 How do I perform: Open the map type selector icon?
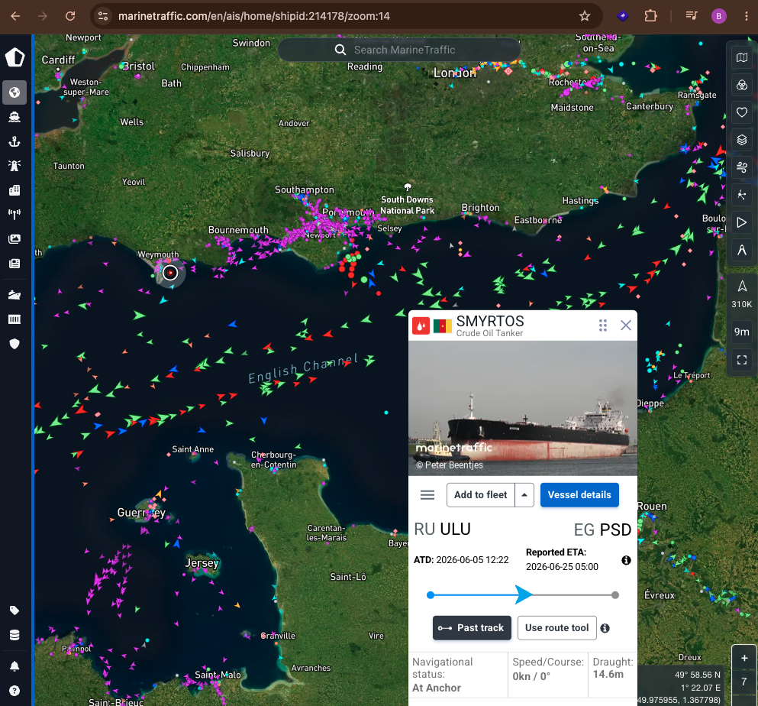pyautogui.click(x=741, y=57)
